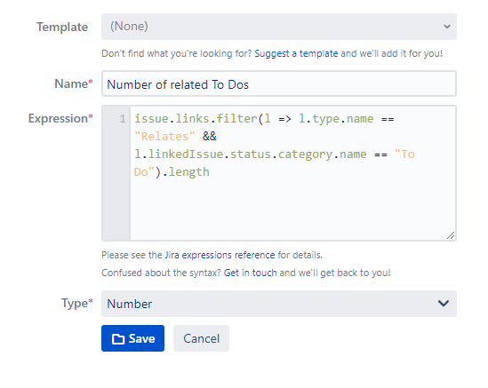Cancel the custom field form
Viewport: 488px width, 388px height.
(x=202, y=338)
